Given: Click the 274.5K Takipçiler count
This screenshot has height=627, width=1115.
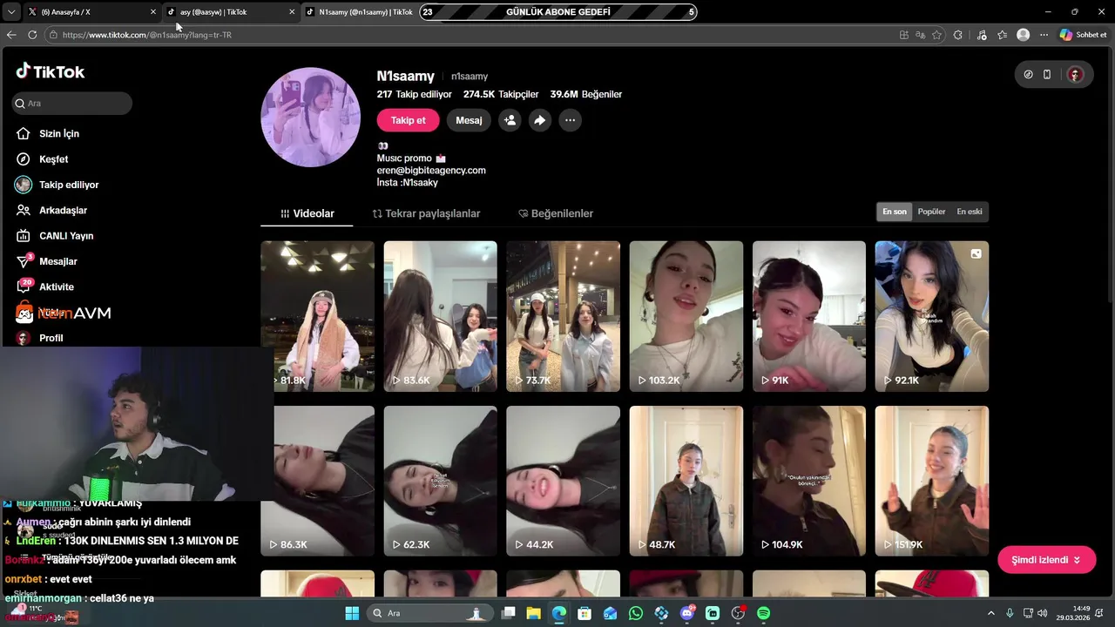Looking at the screenshot, I should pyautogui.click(x=501, y=94).
